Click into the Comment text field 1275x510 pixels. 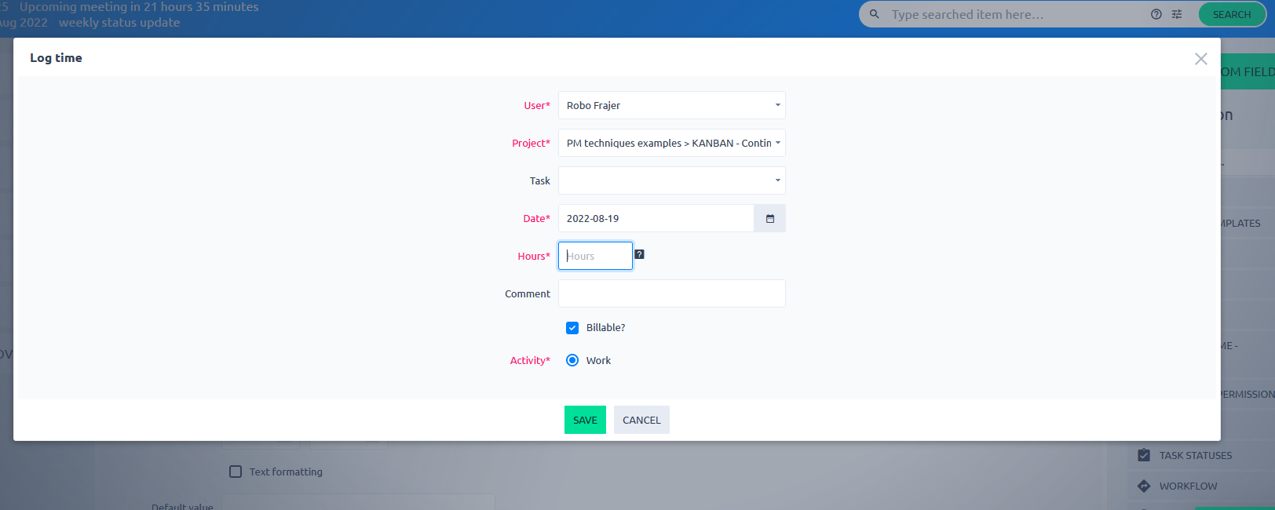(x=671, y=293)
